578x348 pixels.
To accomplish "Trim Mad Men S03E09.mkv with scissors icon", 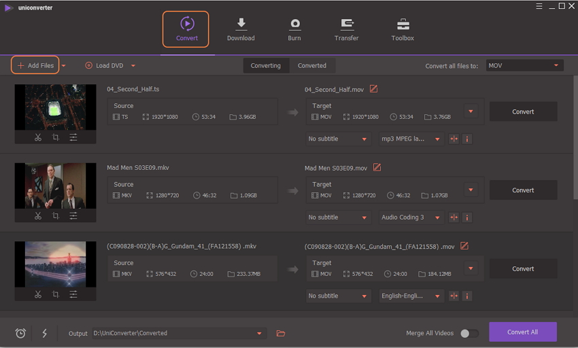I will pos(38,216).
